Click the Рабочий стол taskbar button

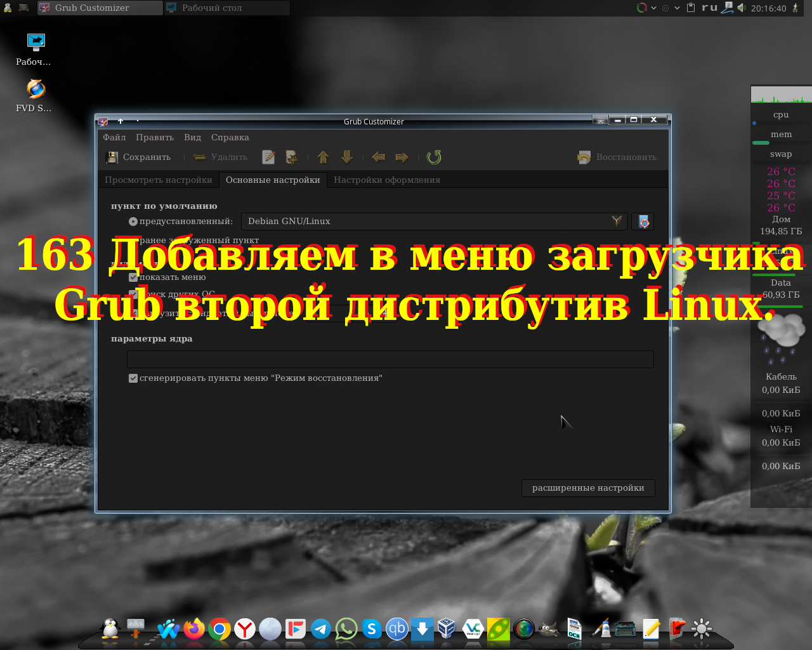[226, 8]
